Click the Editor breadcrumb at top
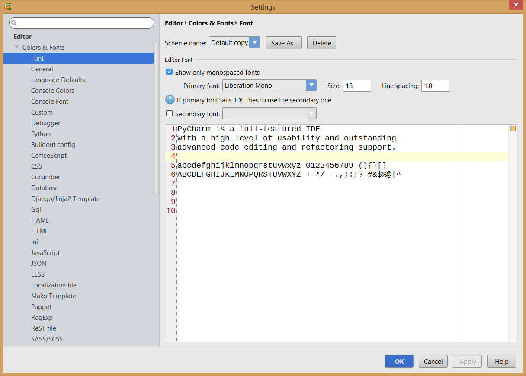This screenshot has height=376, width=526. [x=174, y=23]
